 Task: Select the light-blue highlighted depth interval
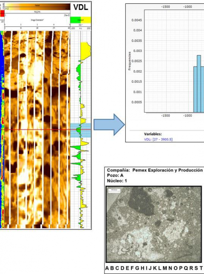tap(81, 130)
